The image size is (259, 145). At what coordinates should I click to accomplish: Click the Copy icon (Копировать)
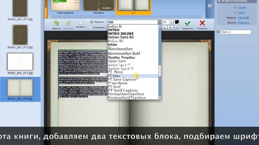(x=91, y=27)
